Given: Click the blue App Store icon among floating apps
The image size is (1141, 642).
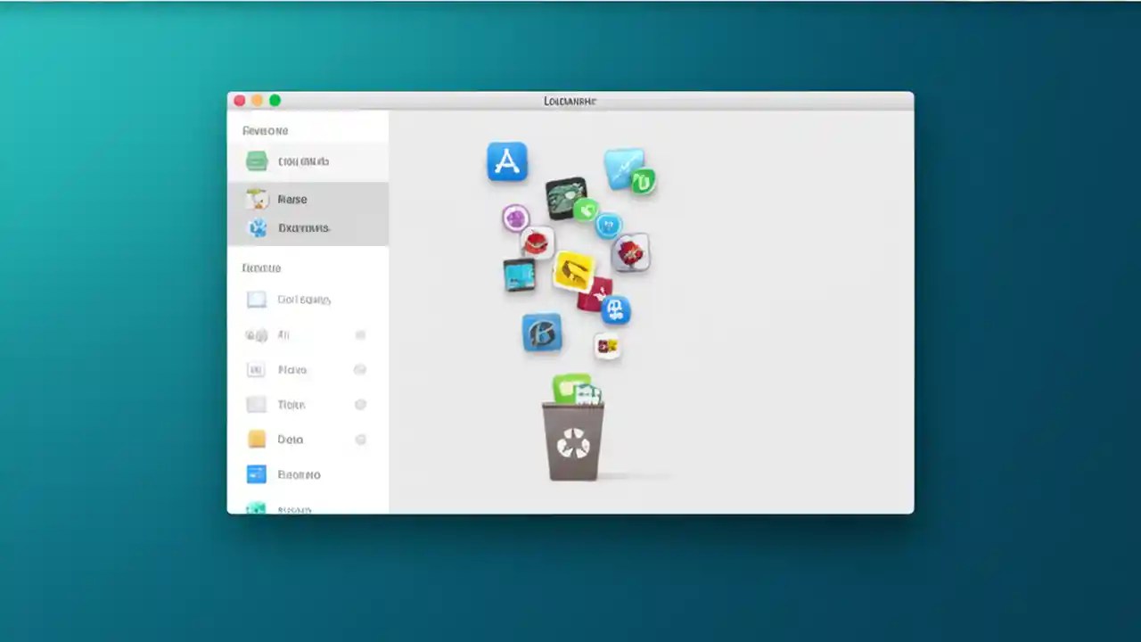Looking at the screenshot, I should coord(506,161).
